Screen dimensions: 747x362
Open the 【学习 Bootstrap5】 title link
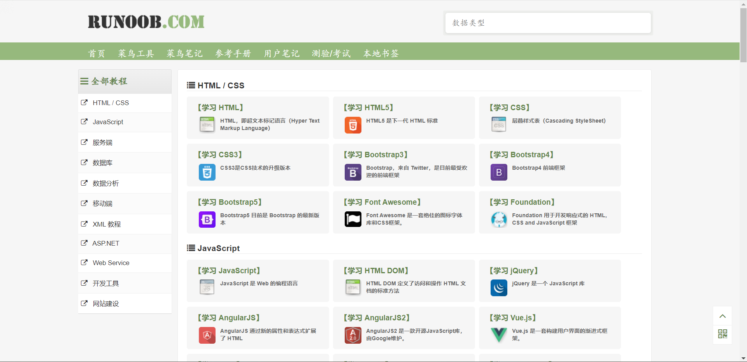point(230,202)
